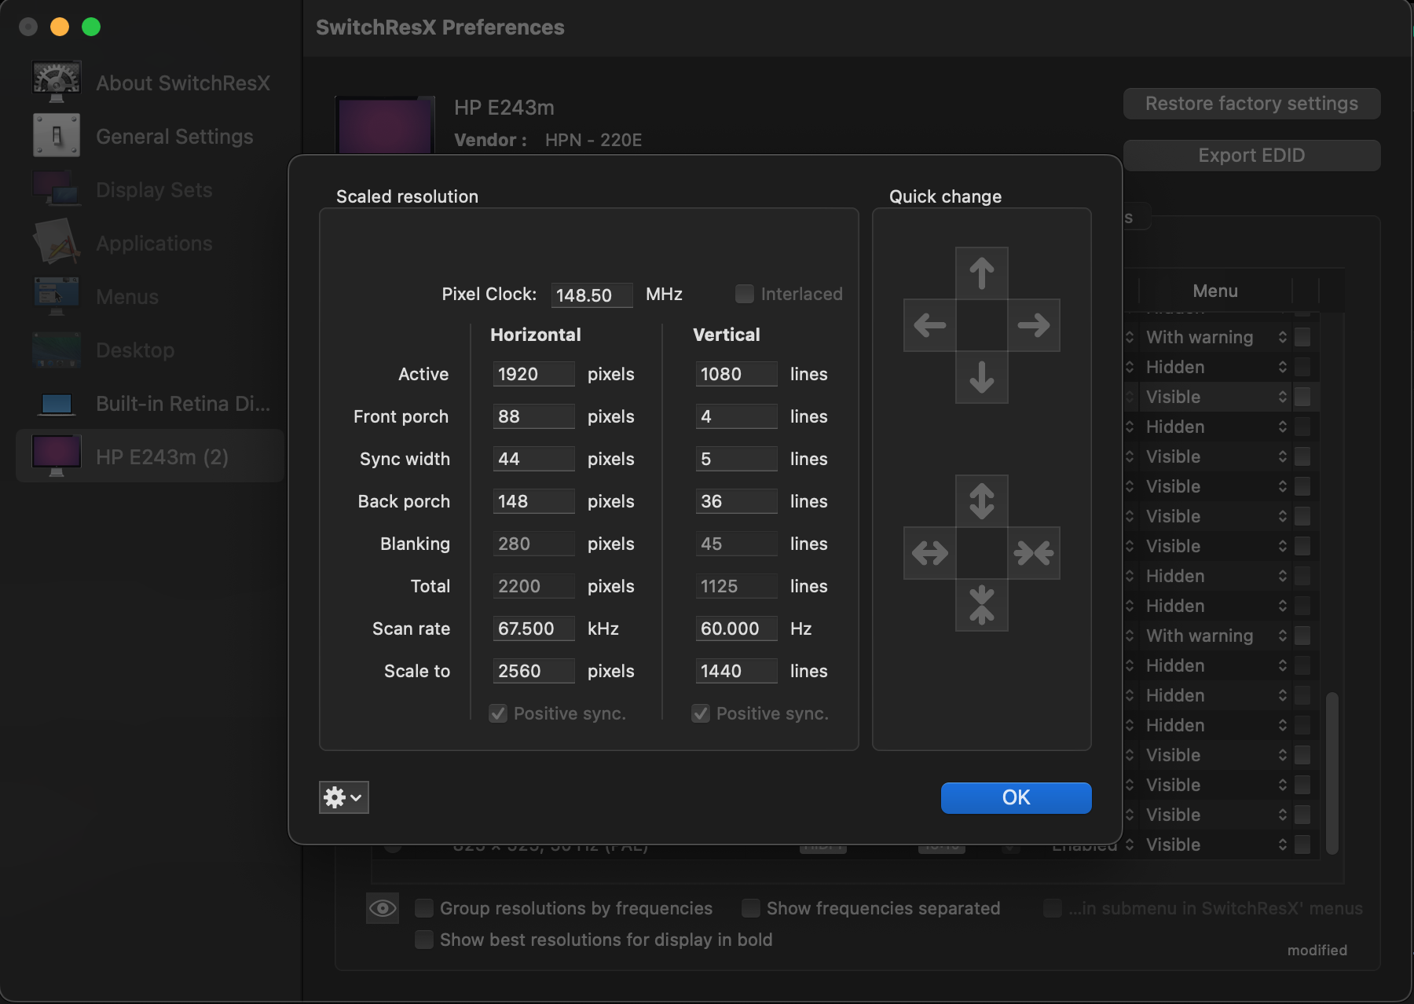Toggle in submenu in SwitchResX' menus checkbox
This screenshot has width=1414, height=1004.
[1053, 908]
